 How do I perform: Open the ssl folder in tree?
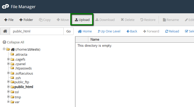pos(17,92)
